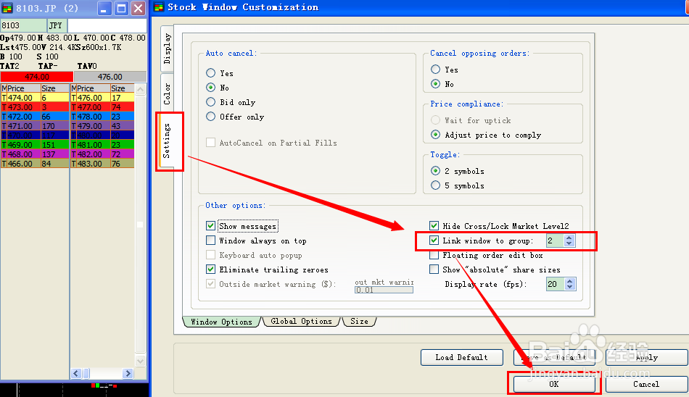Click the ask side MPrice column header
689x397 pixels.
click(x=90, y=88)
